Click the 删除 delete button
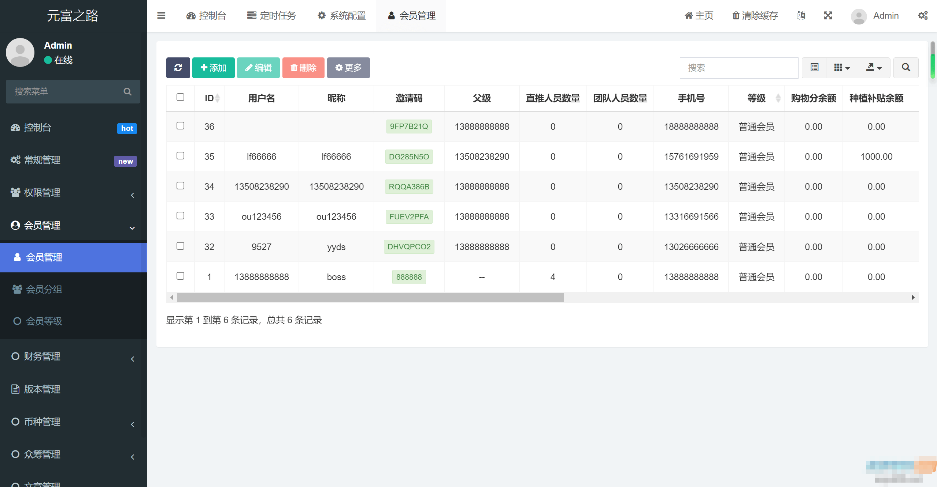This screenshot has height=487, width=937. (x=303, y=68)
